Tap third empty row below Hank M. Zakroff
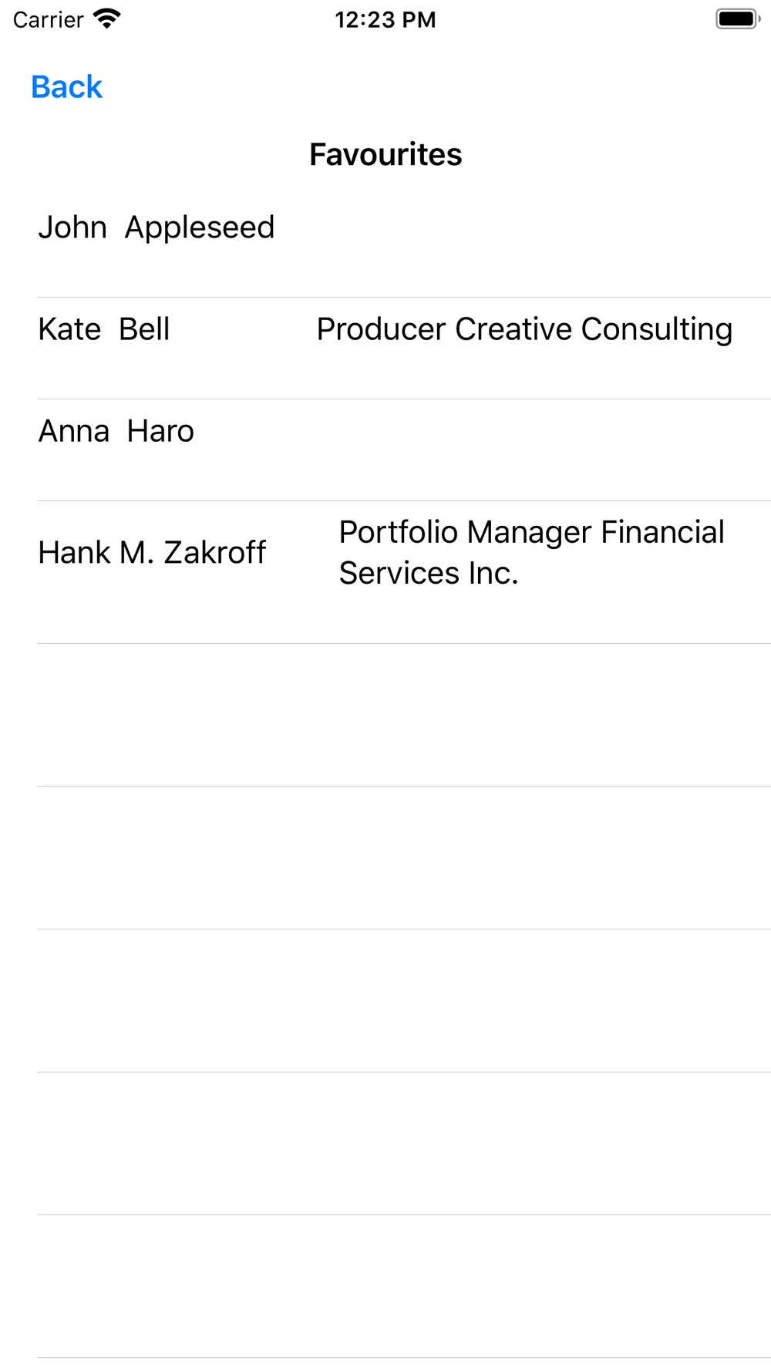This screenshot has height=1371, width=771. pos(404,1000)
